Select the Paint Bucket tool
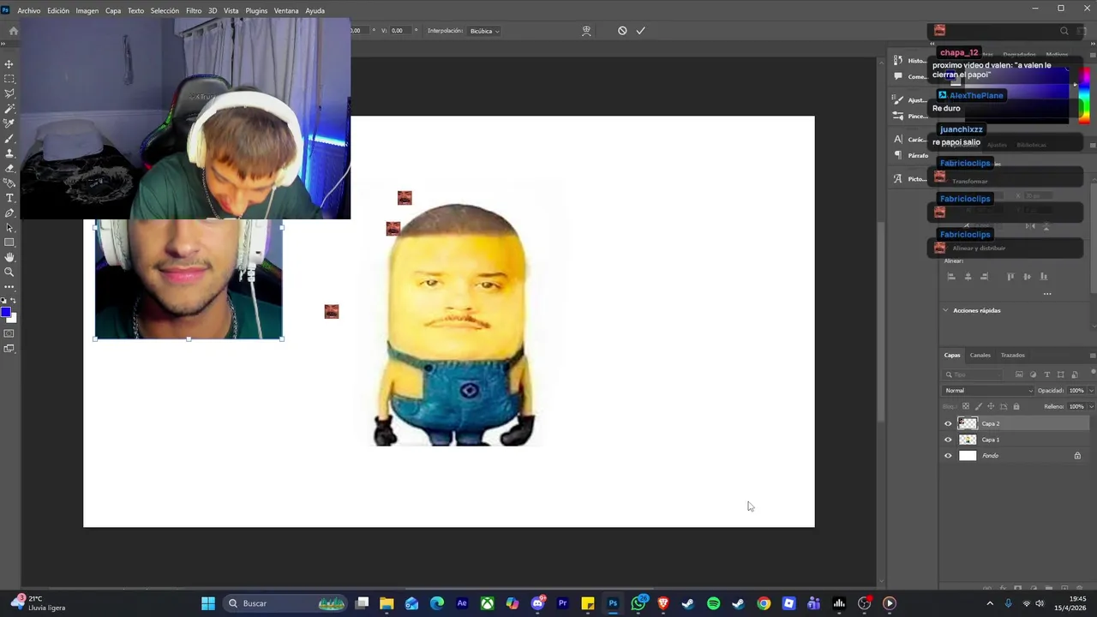Screen dimensions: 1097x617 coord(9,183)
